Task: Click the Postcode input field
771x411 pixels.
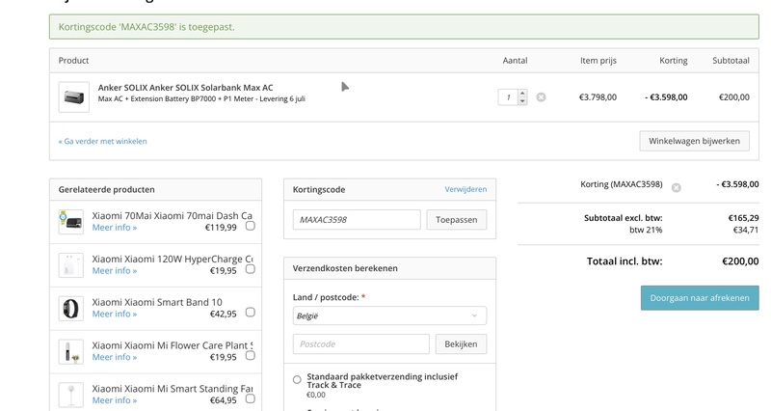Action: click(x=360, y=344)
